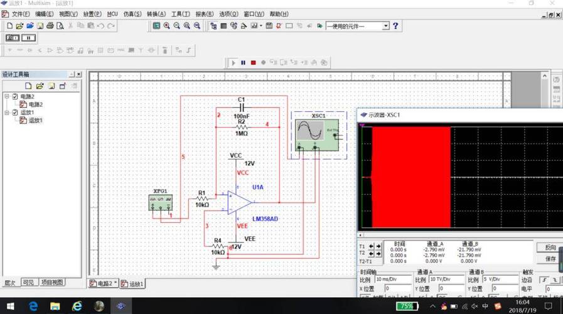The width and height of the screenshot is (563, 314).
Task: Select falling edge trigger button
Action: (555, 280)
